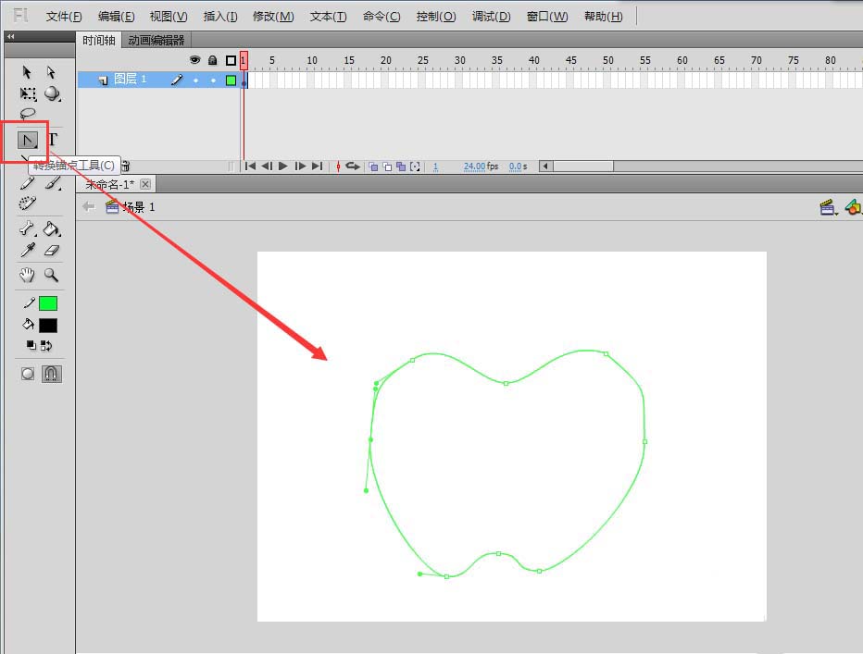Choose the Paint Bucket tool

pyautogui.click(x=52, y=229)
